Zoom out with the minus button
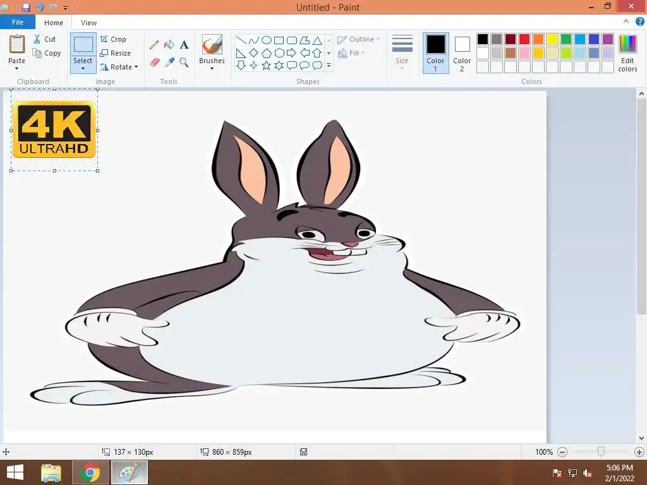The height and width of the screenshot is (485, 647). [562, 452]
